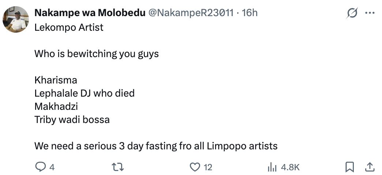Click the "Who is bewitching you guys" line
The width and height of the screenshot is (382, 175).
[97, 54]
